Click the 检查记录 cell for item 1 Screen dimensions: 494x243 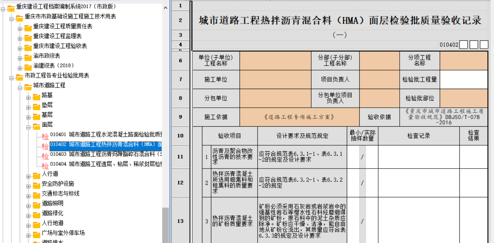tap(419, 157)
